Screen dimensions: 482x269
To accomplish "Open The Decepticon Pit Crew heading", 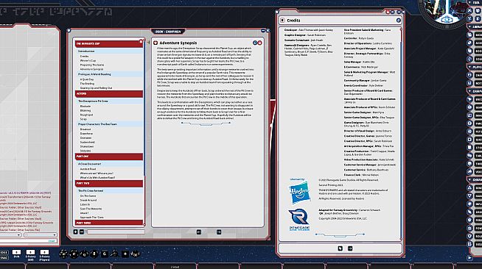I will click(93, 101).
